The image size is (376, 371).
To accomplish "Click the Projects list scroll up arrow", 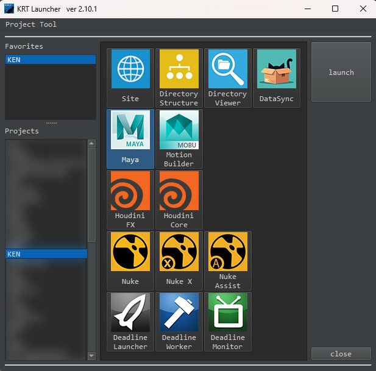I will pos(91,144).
